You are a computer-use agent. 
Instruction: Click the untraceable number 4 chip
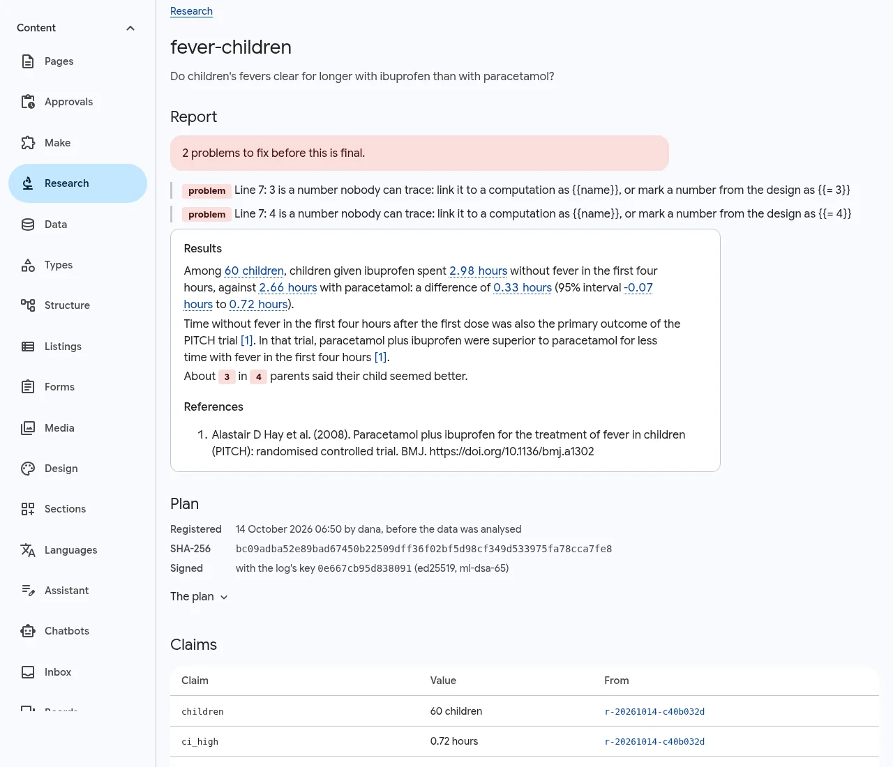click(258, 377)
